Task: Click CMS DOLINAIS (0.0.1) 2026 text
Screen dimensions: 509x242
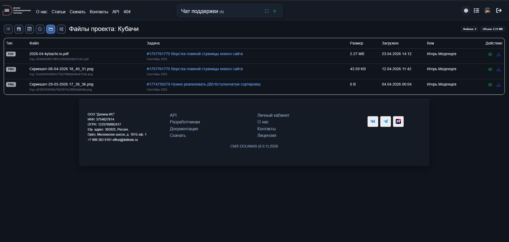Action: [x=254, y=146]
